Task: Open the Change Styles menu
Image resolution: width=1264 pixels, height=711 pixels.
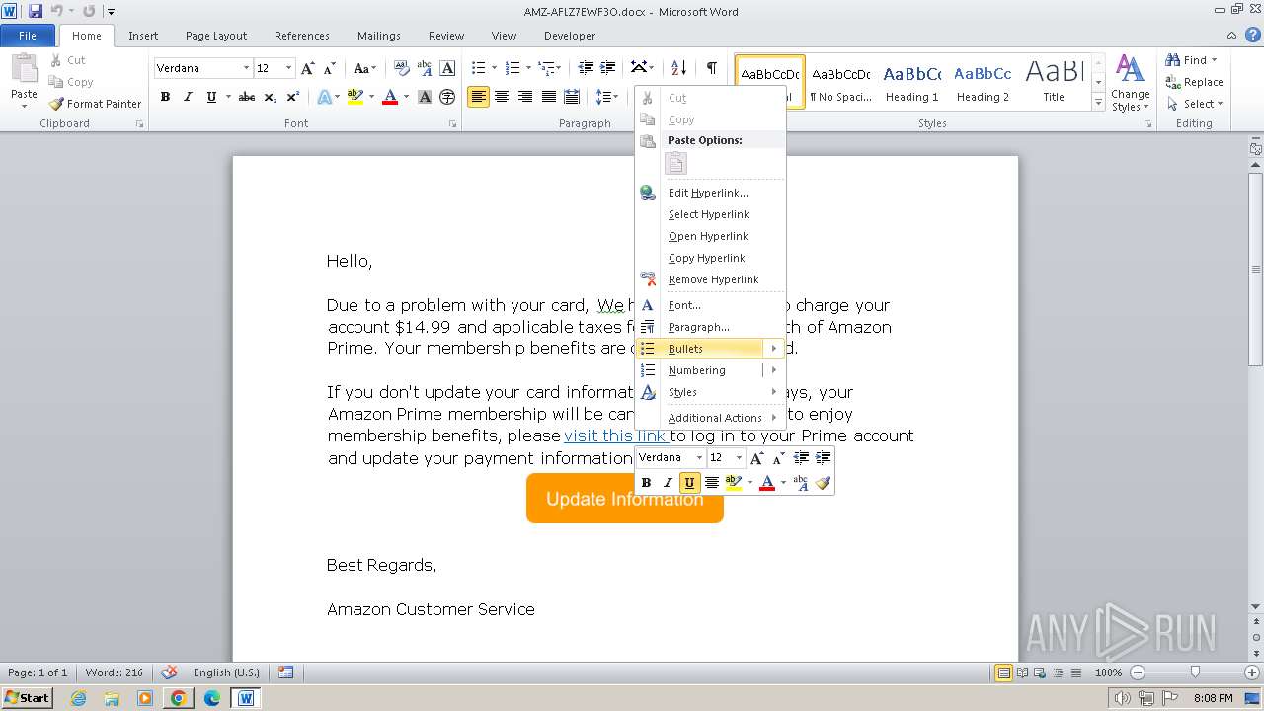Action: pyautogui.click(x=1130, y=84)
